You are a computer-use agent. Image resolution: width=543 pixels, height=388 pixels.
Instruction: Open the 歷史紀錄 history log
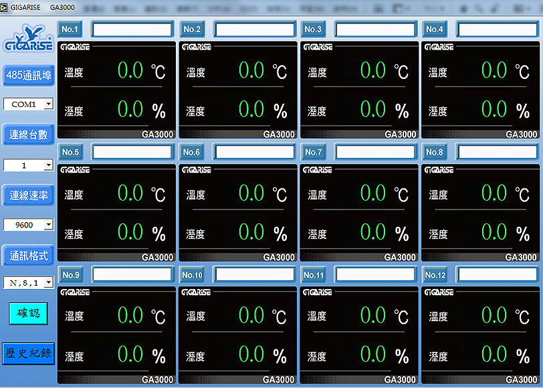coord(28,353)
